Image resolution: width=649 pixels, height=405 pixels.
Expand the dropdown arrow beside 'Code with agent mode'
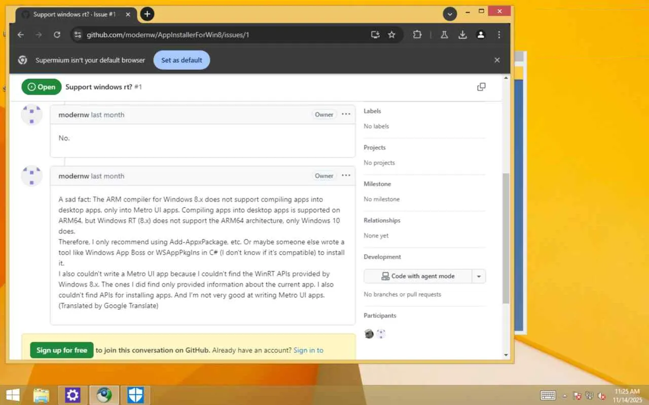click(479, 276)
